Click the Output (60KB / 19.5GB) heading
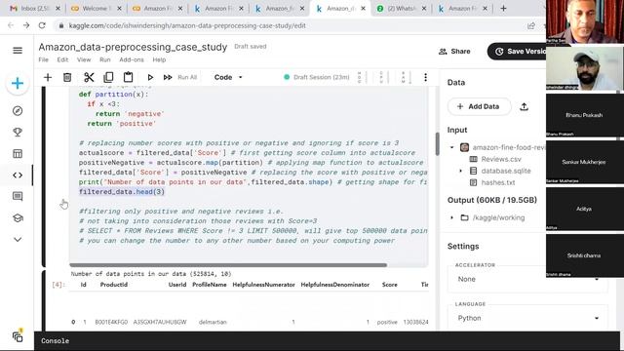Image resolution: width=624 pixels, height=351 pixels. click(491, 200)
